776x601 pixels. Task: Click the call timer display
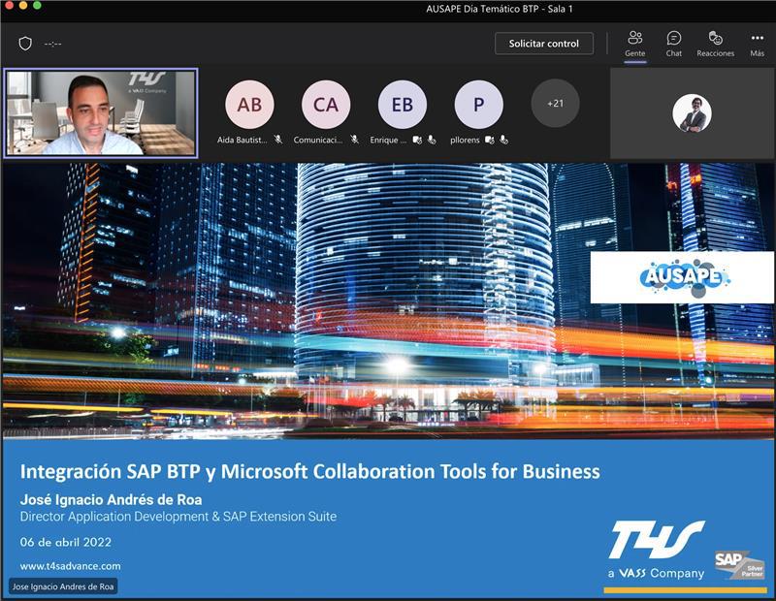[x=53, y=44]
